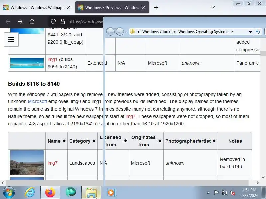Click Windows 7 look like Windows Operating Systems path
266x199 pixels.
pyautogui.click(x=185, y=32)
